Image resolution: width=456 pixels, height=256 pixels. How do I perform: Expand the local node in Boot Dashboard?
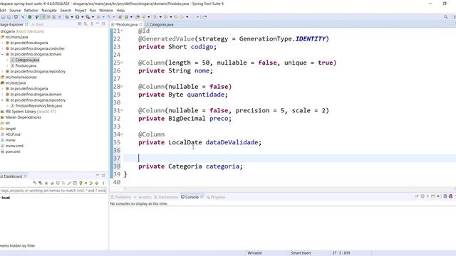coord(1,198)
